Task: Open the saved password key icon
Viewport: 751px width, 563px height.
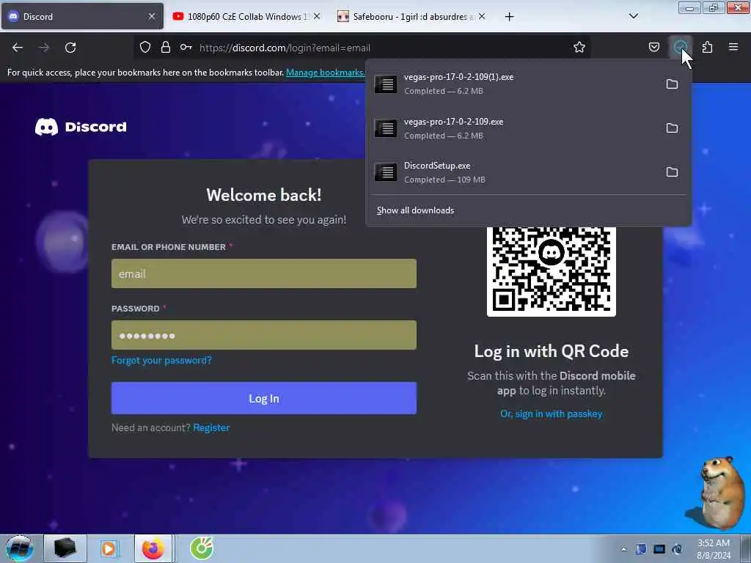Action: click(186, 48)
